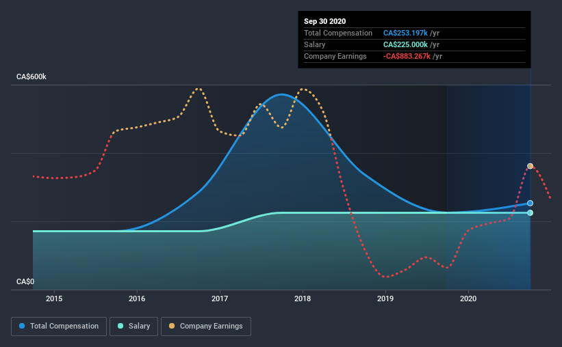Click the 2020 x-axis label
The image size is (562, 347).
click(468, 299)
